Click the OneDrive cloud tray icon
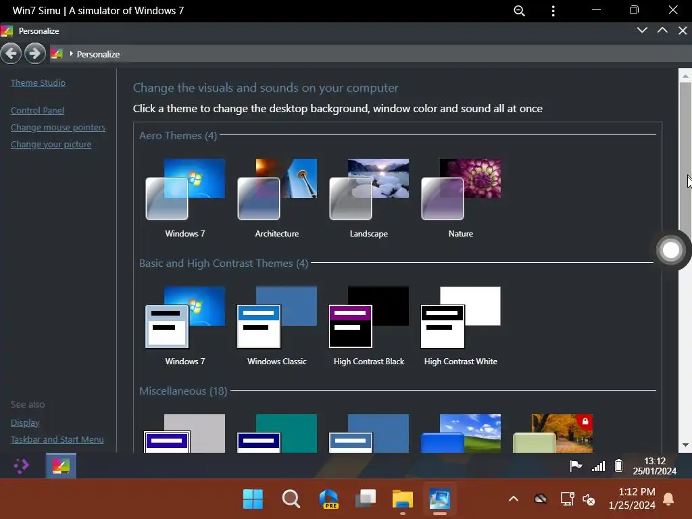Screen dimensions: 692x519 click(x=540, y=499)
